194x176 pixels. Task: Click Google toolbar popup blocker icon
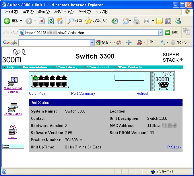[139, 42]
